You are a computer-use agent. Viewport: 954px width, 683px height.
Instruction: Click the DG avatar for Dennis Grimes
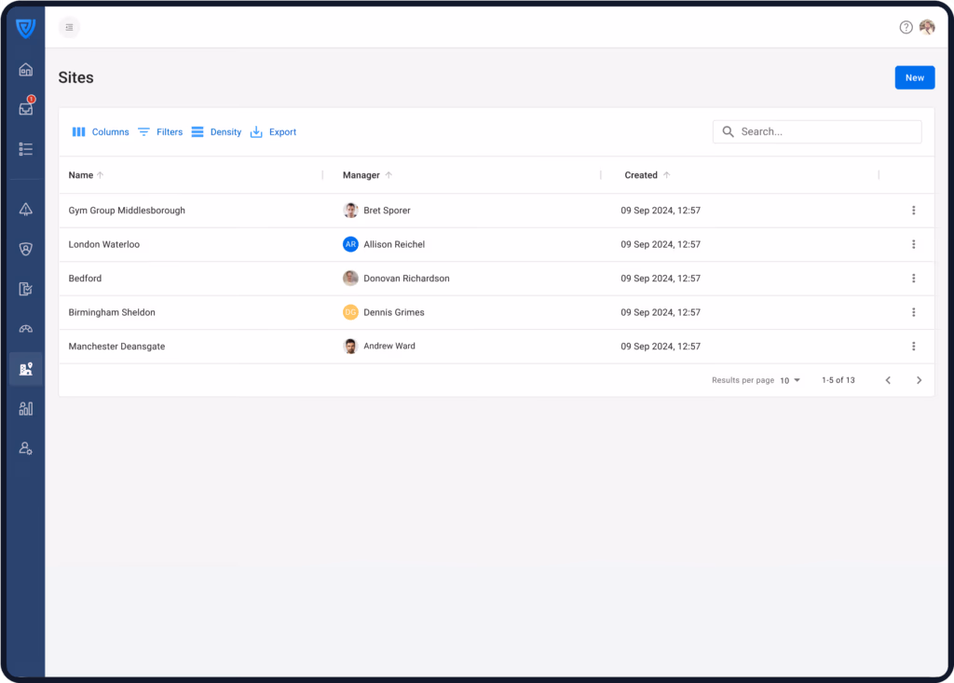[350, 313]
